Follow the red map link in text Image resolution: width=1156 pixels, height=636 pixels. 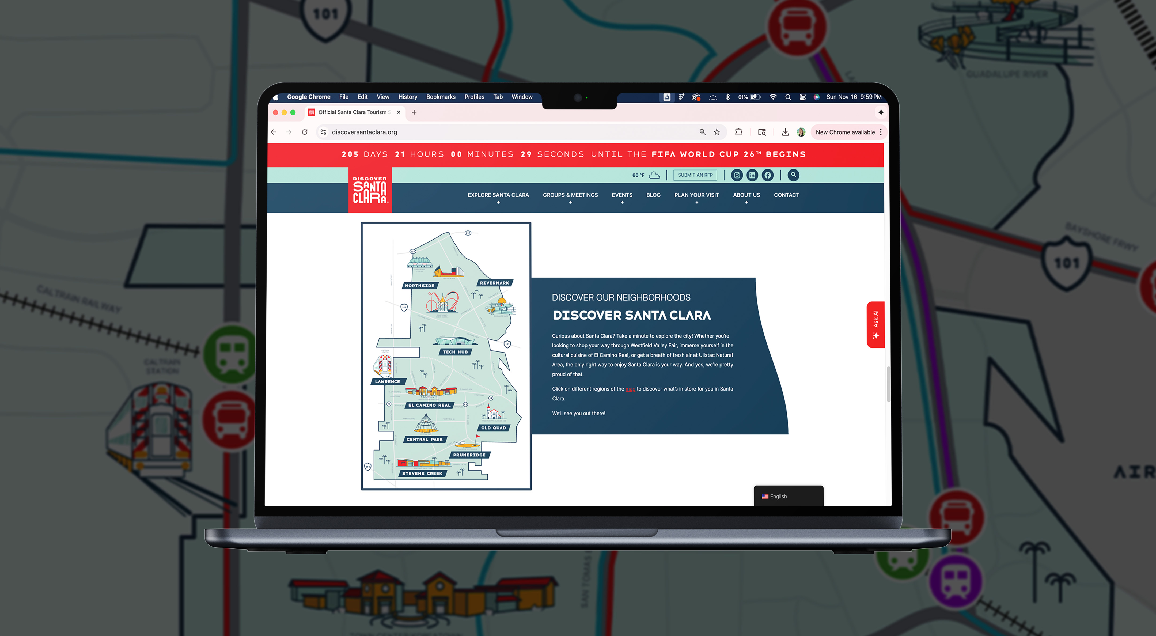tap(630, 389)
